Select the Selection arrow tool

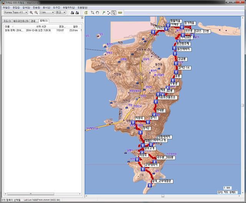tap(114, 13)
